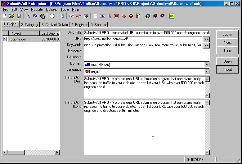
Task: Cut selection with the scissors icon
Action: (28, 16)
